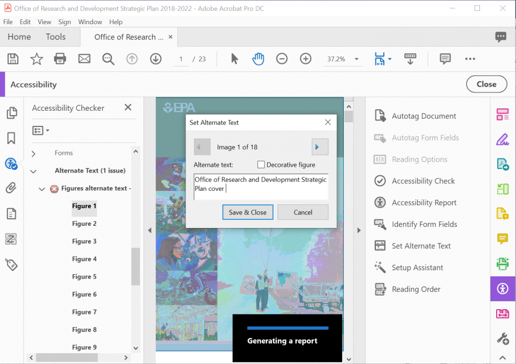The width and height of the screenshot is (516, 364).
Task: Select the Hand tool
Action: point(258,59)
